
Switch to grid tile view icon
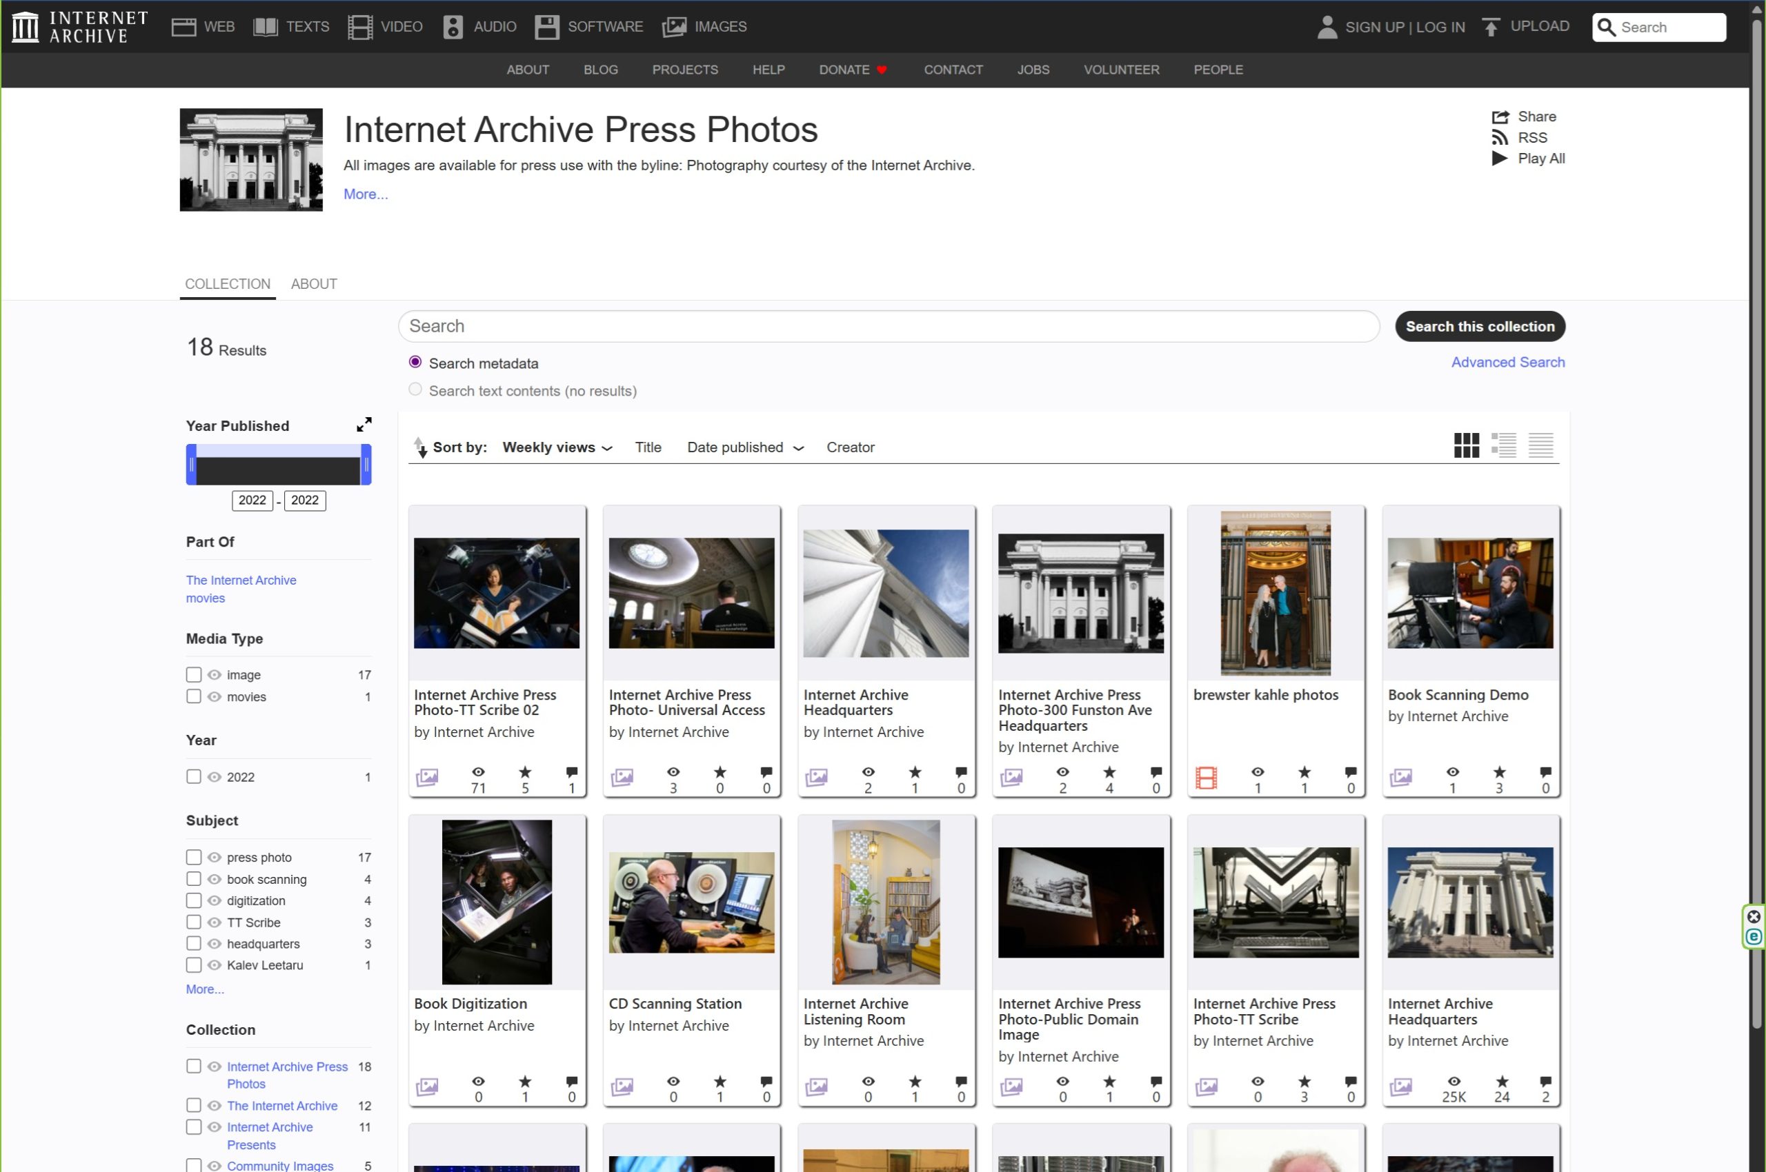coord(1466,445)
